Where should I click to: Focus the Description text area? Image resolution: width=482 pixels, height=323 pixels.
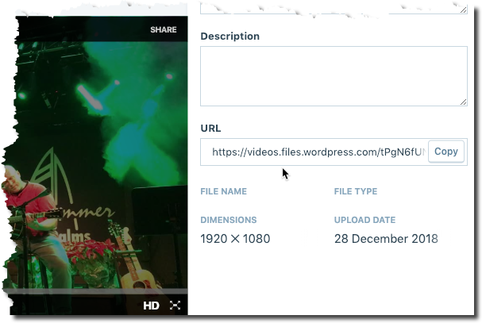point(334,76)
